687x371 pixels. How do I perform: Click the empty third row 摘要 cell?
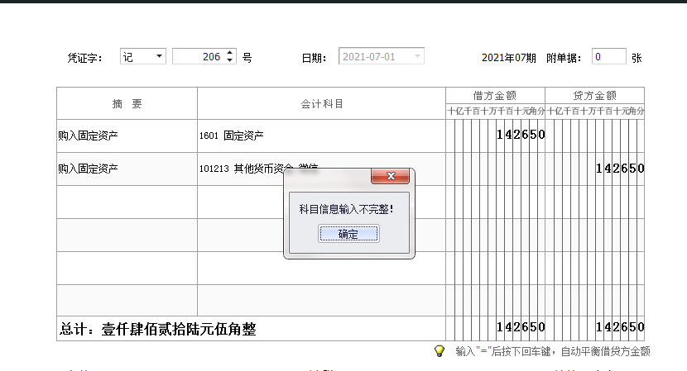[x=127, y=202]
